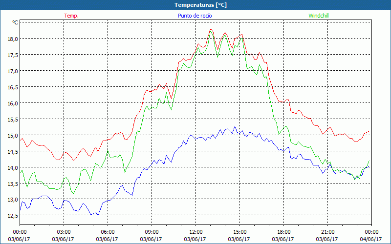Click the '17,0' y-axis value
The height and width of the screenshot is (244, 391).
[x=13, y=71]
